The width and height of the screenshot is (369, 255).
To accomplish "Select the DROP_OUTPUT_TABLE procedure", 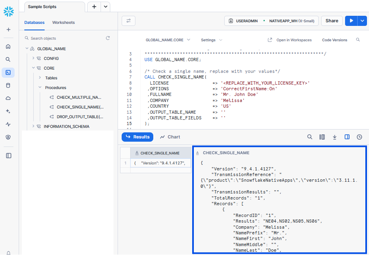I will pyautogui.click(x=80, y=117).
